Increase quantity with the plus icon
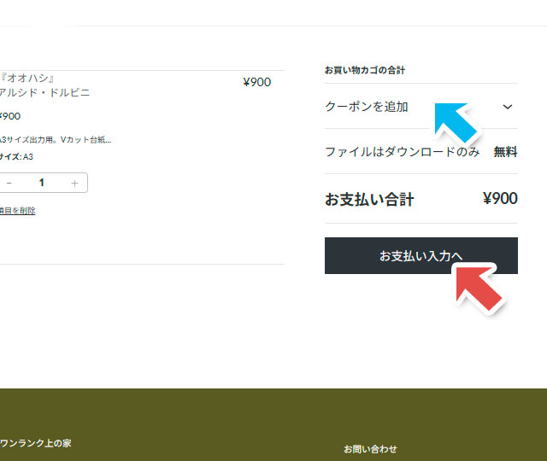Screen dimensions: 547x461 point(74,183)
